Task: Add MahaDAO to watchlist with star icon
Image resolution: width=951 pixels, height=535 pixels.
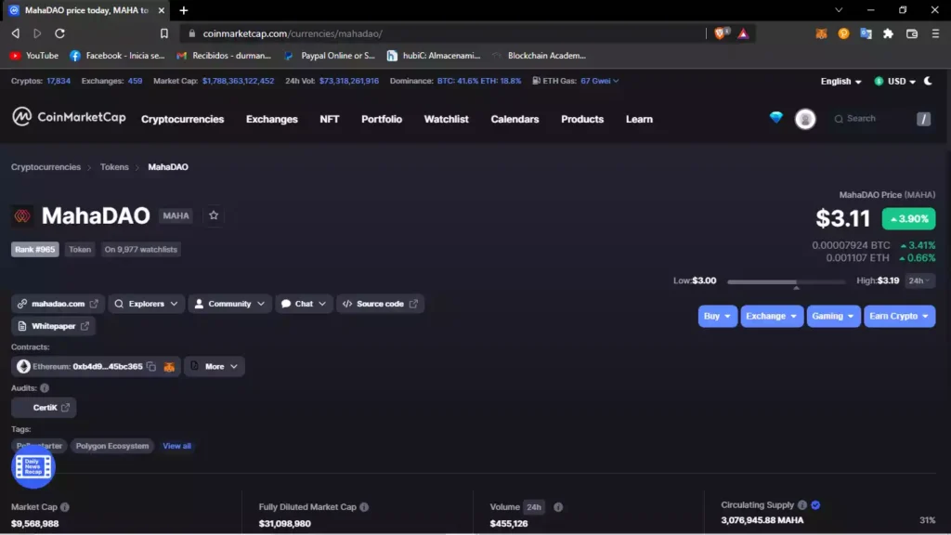Action: pyautogui.click(x=214, y=215)
